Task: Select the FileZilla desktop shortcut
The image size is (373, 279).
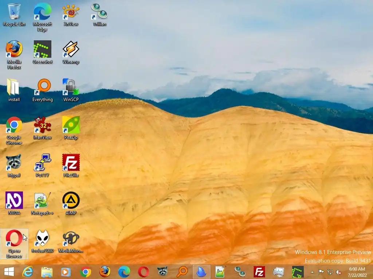Action: (x=71, y=166)
